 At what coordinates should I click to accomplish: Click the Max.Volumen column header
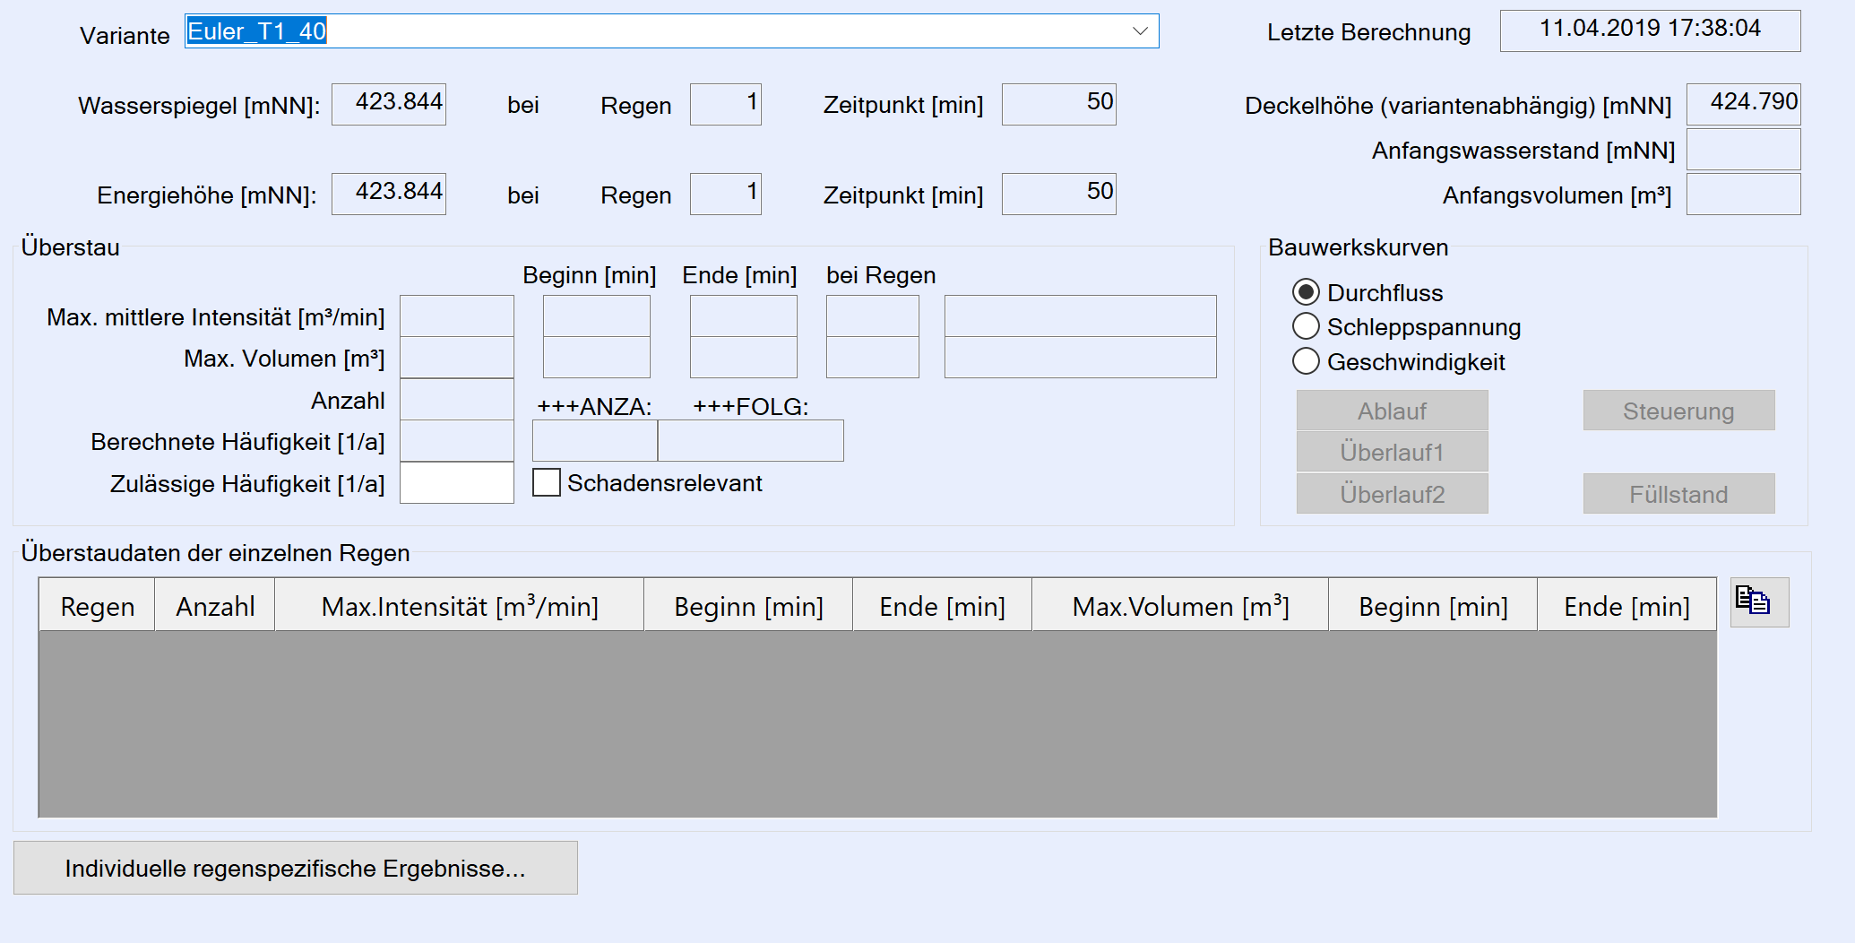click(x=1179, y=606)
